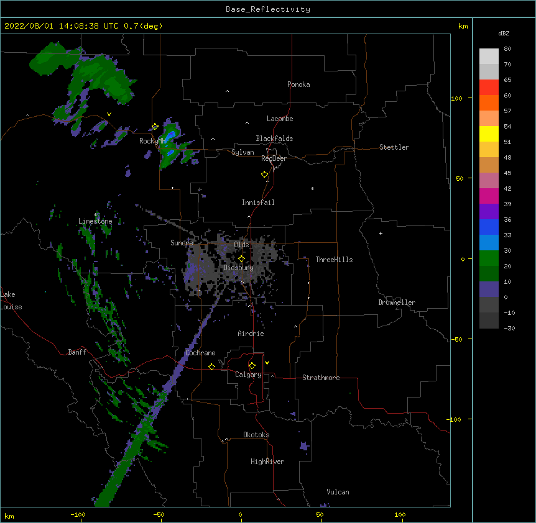Click the yellow v marker west of RockyMH
Image resolution: width=536 pixels, height=523 pixels.
click(x=109, y=114)
